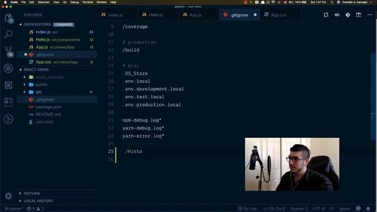
Task: Open the Terminal menu
Action: pyautogui.click(x=88, y=2)
